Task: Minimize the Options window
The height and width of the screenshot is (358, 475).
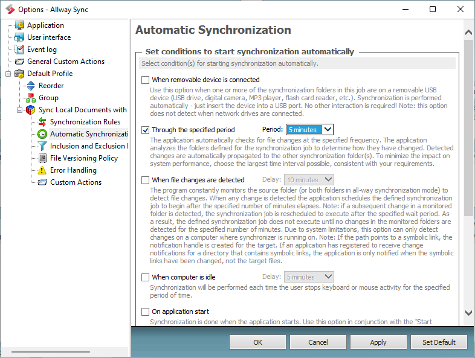Action: click(406, 10)
